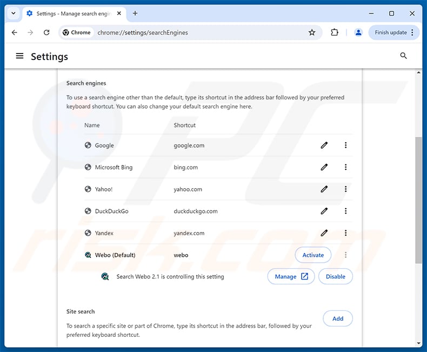Minimize the Chrome window
This screenshot has height=352, width=427.
click(371, 14)
